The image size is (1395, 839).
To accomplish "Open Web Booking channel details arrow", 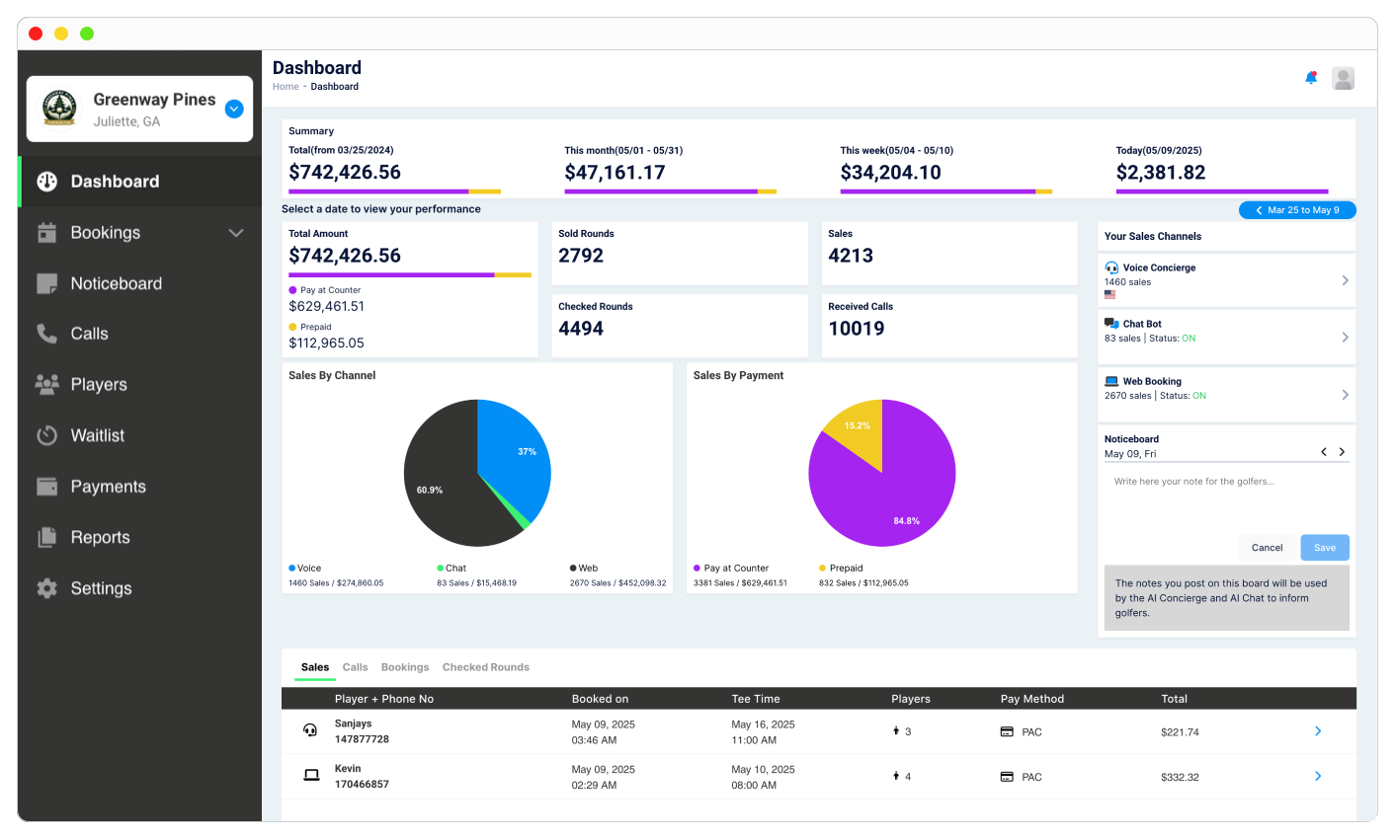I will (1345, 395).
